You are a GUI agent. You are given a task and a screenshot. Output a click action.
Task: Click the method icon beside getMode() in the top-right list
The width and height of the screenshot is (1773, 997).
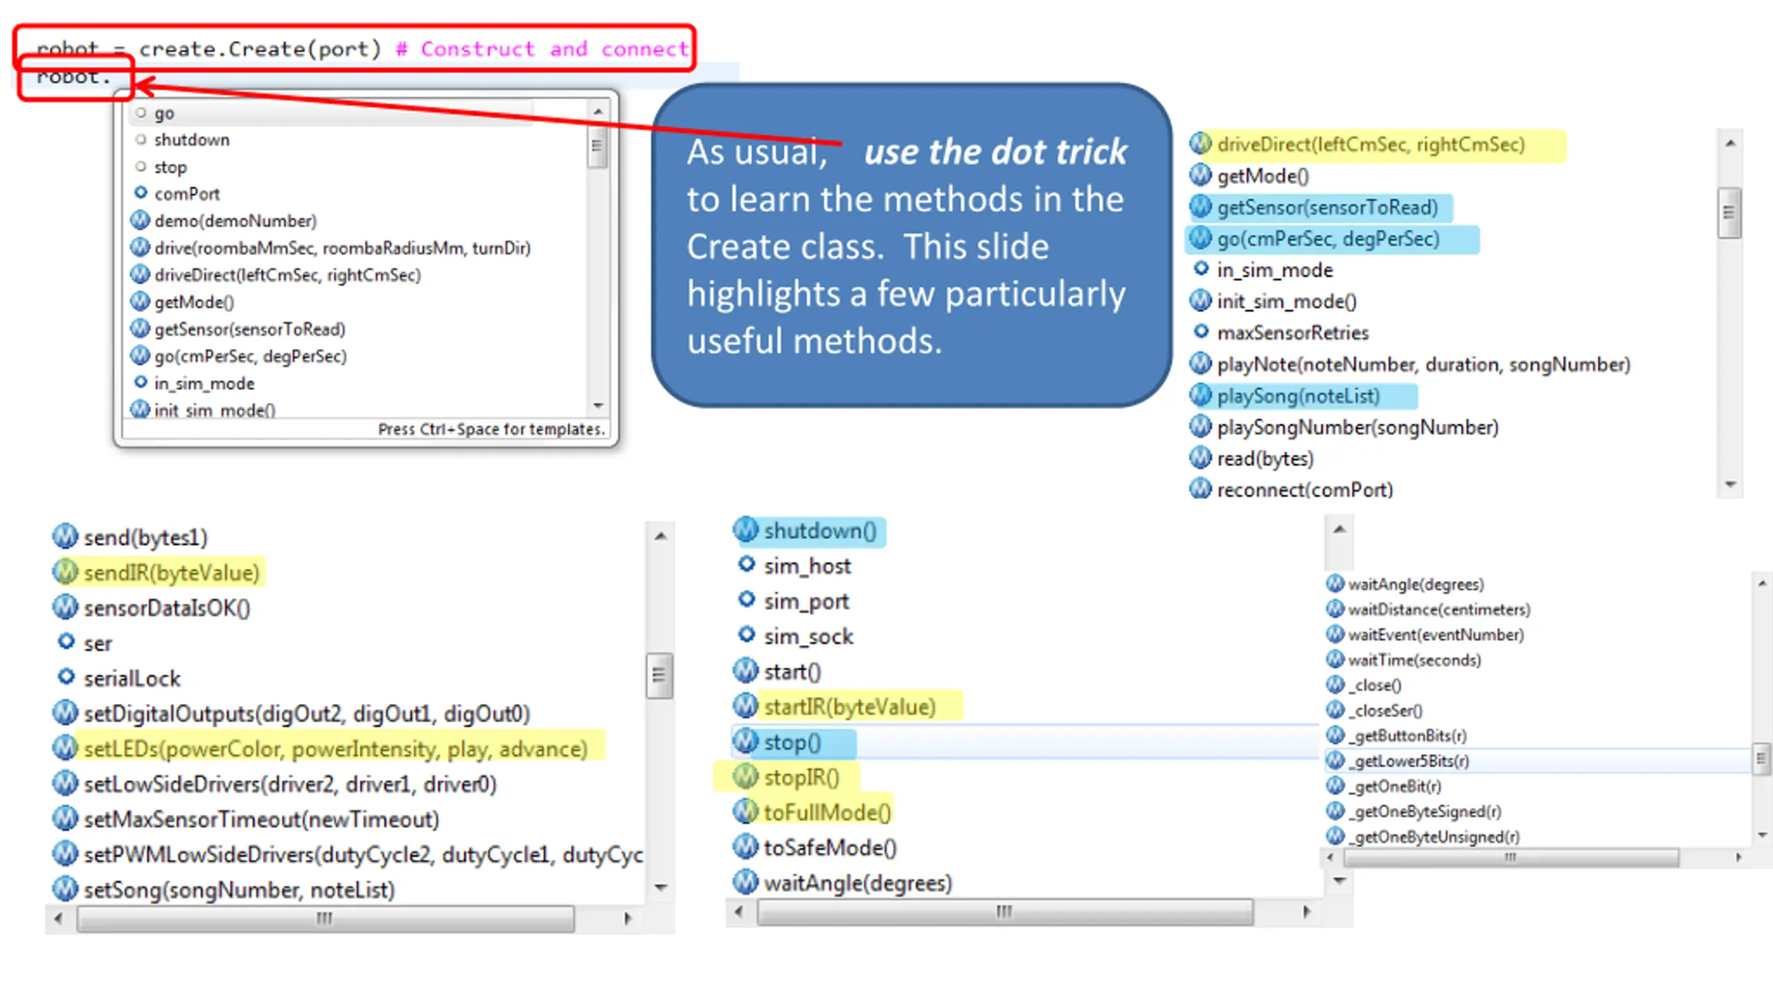1200,175
